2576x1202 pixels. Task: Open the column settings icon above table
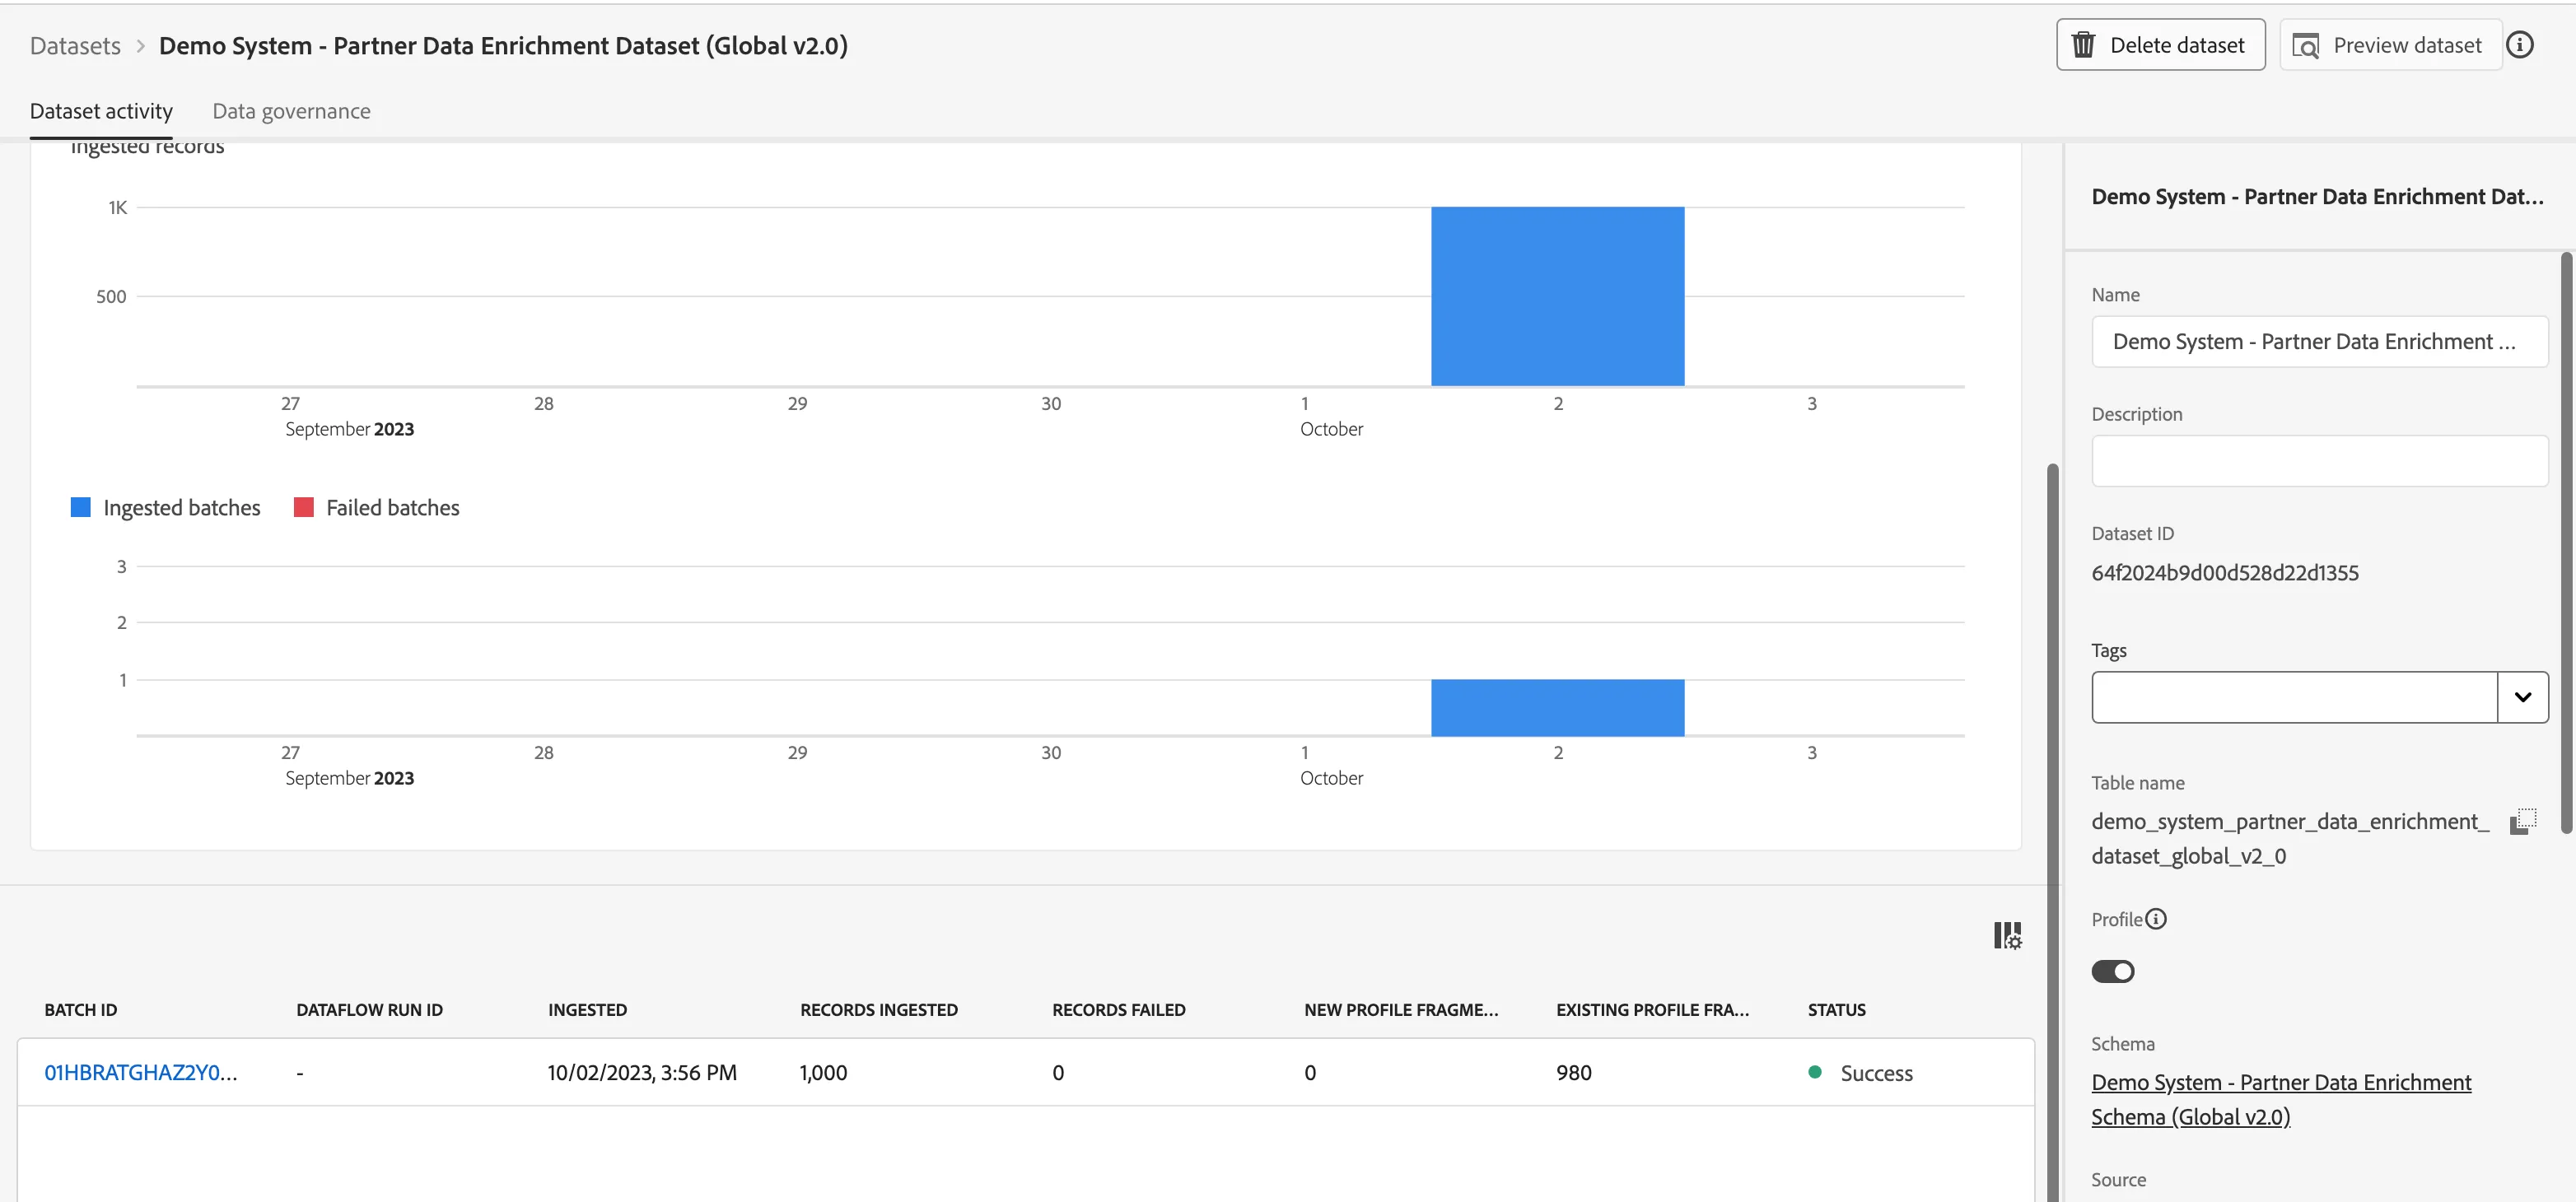pos(2007,935)
